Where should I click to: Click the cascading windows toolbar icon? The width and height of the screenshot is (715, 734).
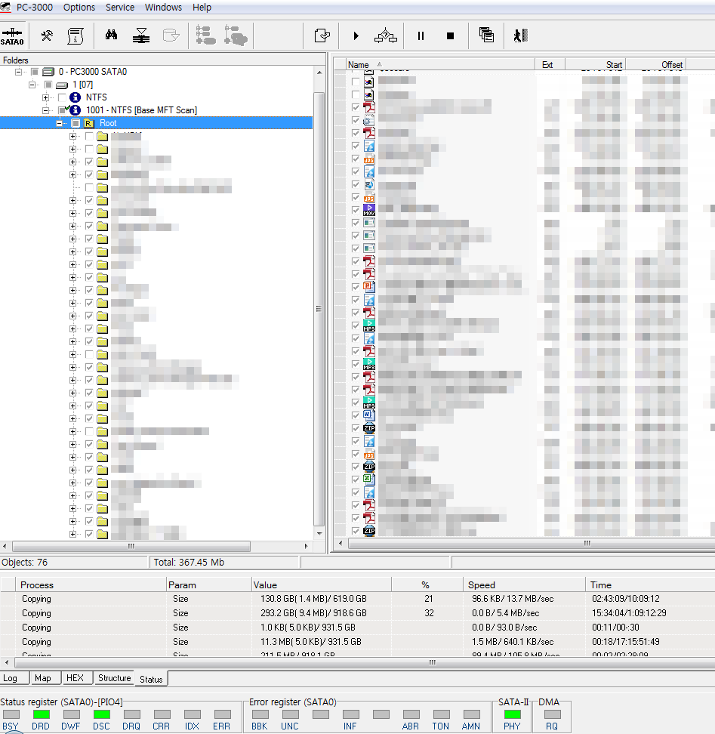(486, 35)
